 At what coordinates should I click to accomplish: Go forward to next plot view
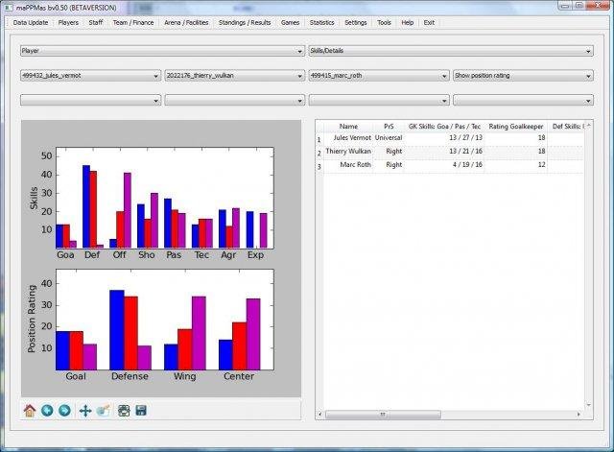[64, 411]
